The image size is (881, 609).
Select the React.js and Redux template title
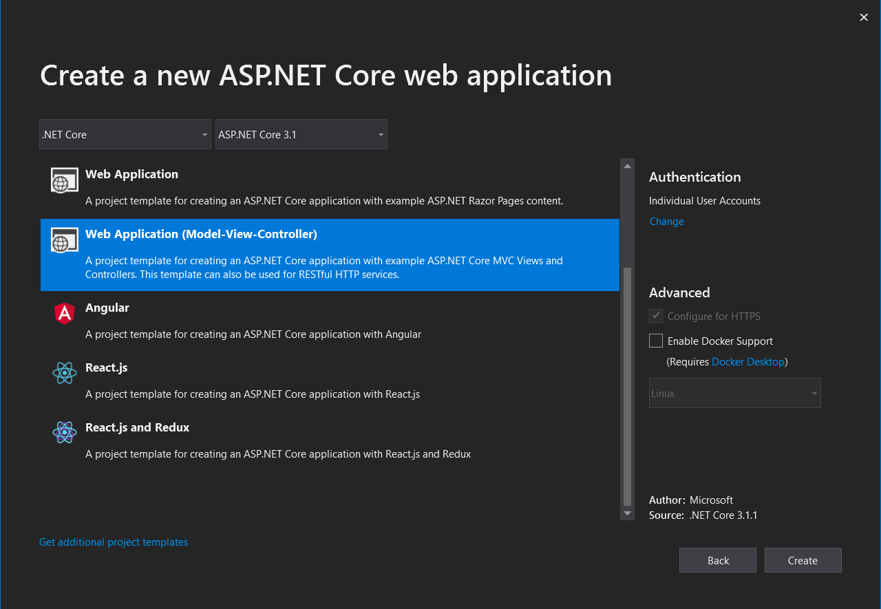tap(137, 427)
